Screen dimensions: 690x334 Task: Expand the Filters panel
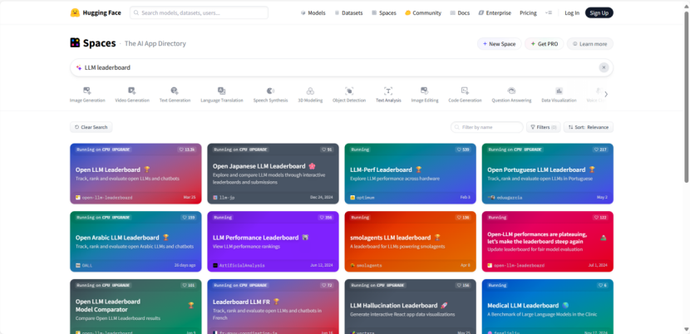(543, 127)
